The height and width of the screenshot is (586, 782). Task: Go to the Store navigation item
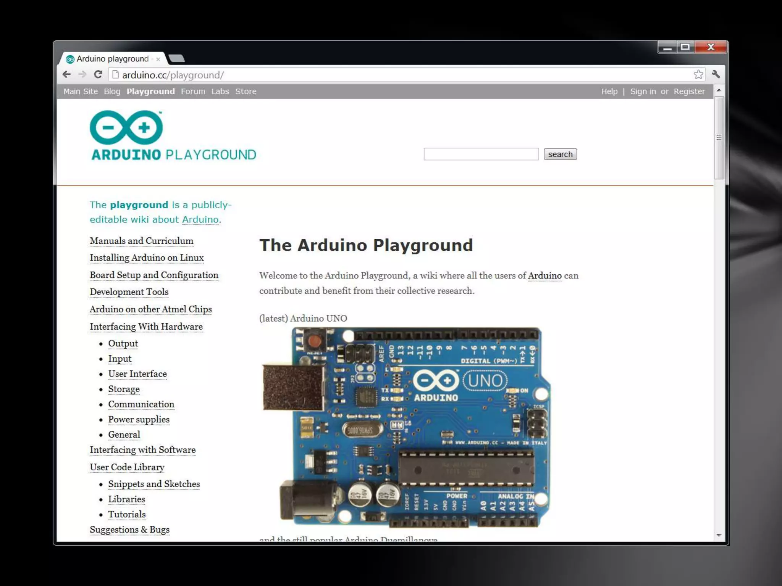[246, 92]
